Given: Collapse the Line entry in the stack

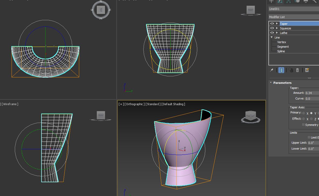Looking at the screenshot, I should 271,37.
